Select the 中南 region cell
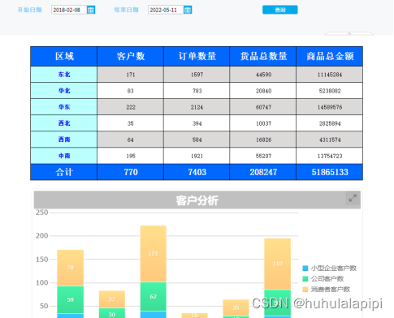This screenshot has height=318, width=394. click(x=64, y=156)
